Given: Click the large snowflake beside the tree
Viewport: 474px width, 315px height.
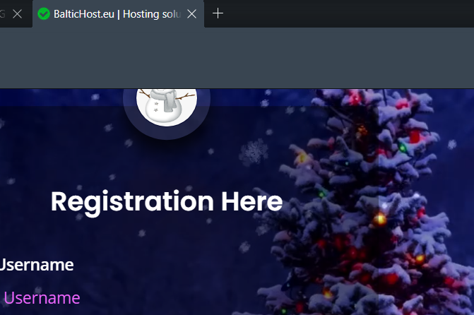Looking at the screenshot, I should click(x=254, y=152).
